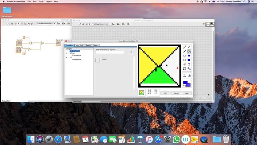Switch to the Layers tab
This screenshot has height=145, width=257.
[96, 45]
